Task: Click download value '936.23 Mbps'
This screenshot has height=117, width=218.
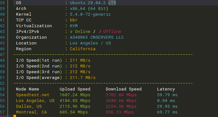Action: click(120, 112)
